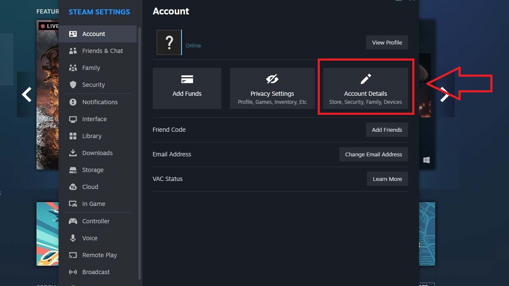Image resolution: width=509 pixels, height=286 pixels.
Task: Click the left carousel arrow
Action: 27,94
